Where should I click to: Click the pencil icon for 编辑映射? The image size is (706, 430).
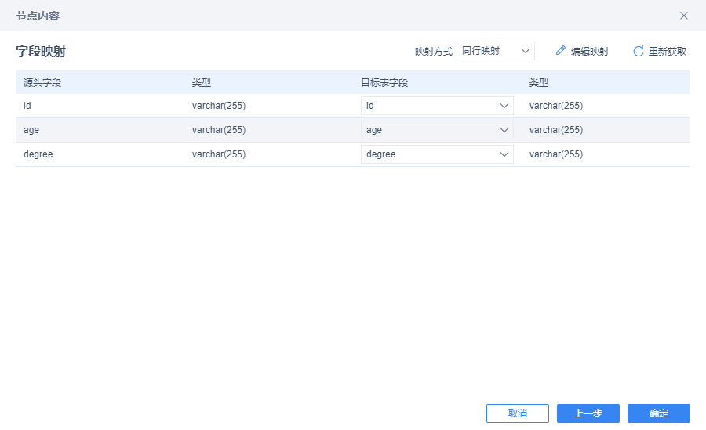[x=561, y=51]
